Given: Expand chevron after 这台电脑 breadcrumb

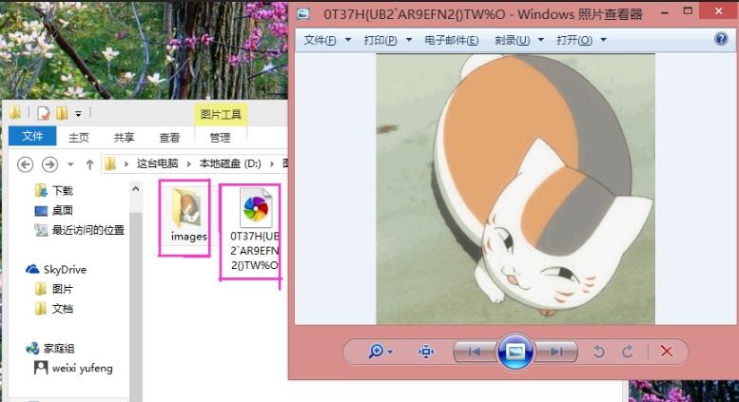Looking at the screenshot, I should pos(188,163).
